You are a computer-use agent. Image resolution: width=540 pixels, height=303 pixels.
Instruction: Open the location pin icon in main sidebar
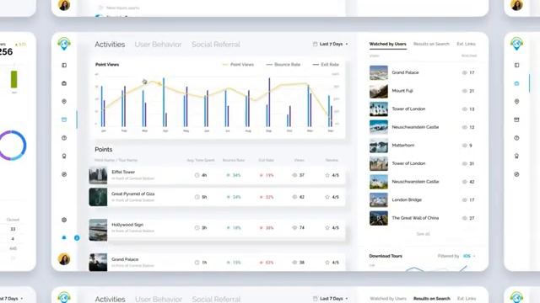tap(64, 101)
